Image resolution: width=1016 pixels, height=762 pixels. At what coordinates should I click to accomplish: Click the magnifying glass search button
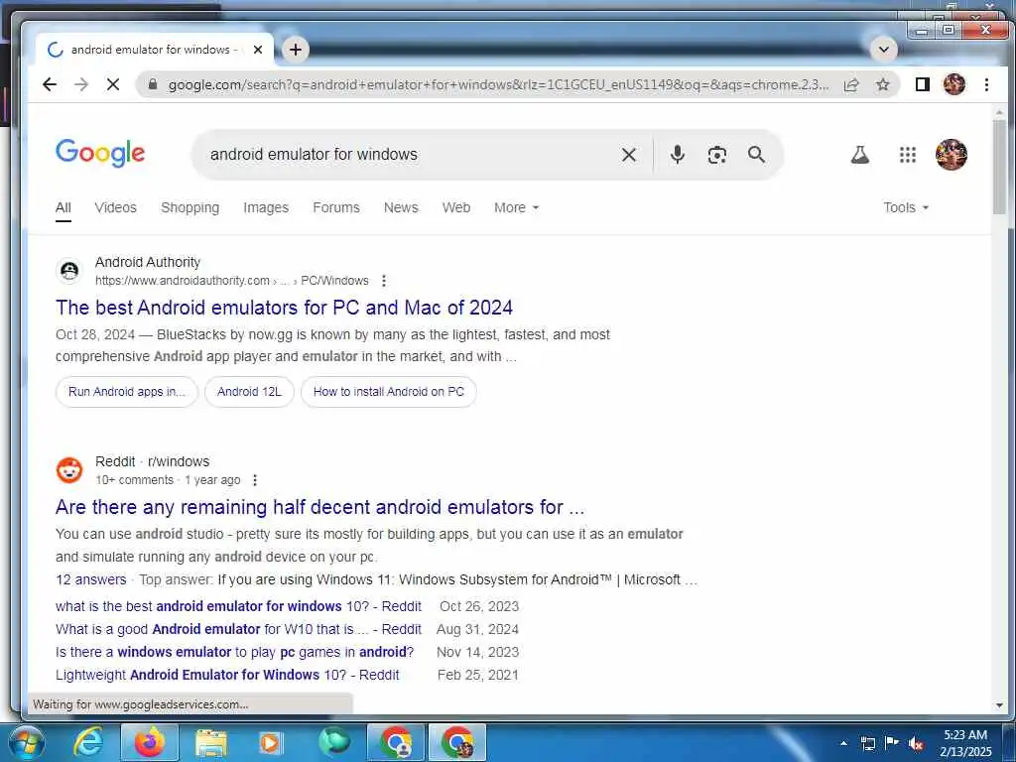[756, 154]
